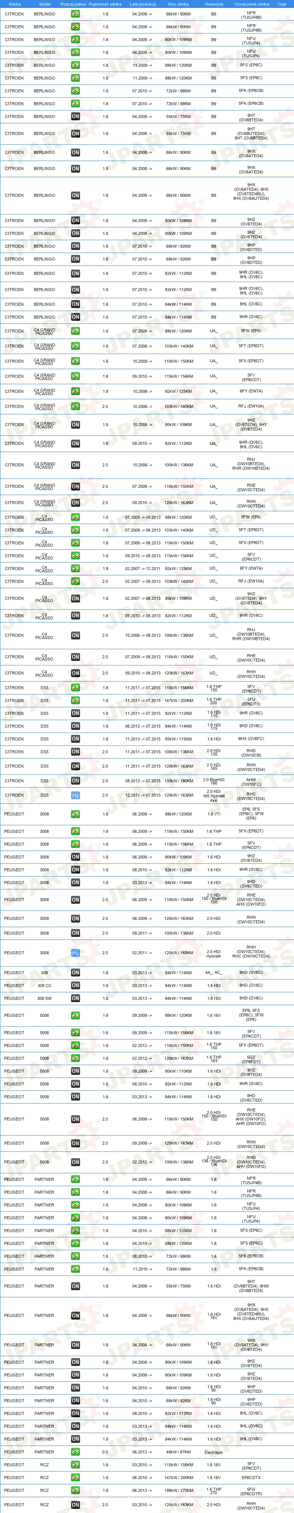The width and height of the screenshot is (294, 1513).
Task: Click the Rodzaj paliwa column header
Action: coord(73,4)
